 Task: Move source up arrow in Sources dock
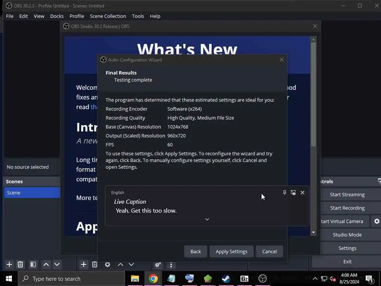(x=121, y=264)
